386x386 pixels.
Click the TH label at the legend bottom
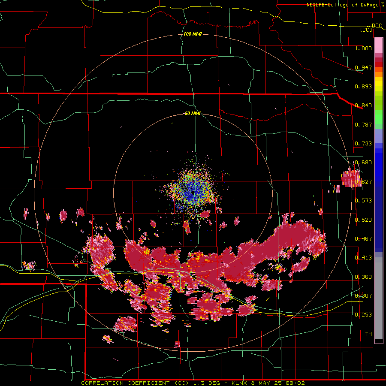point(368,334)
